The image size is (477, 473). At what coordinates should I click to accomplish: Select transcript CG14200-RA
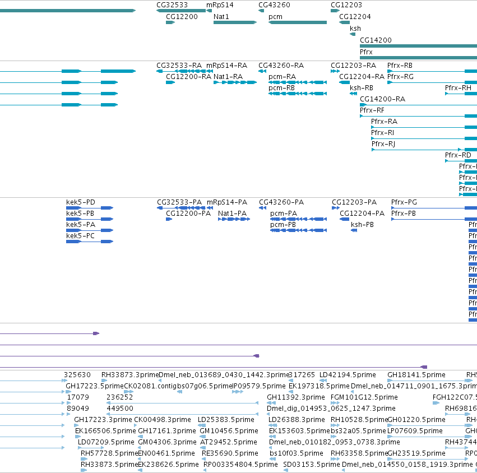point(382,99)
